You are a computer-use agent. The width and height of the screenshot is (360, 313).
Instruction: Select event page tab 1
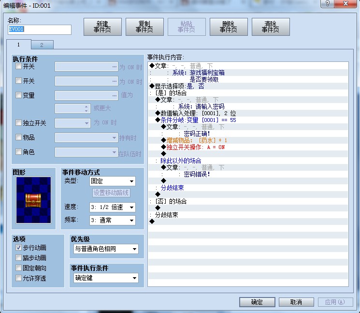tap(18, 45)
